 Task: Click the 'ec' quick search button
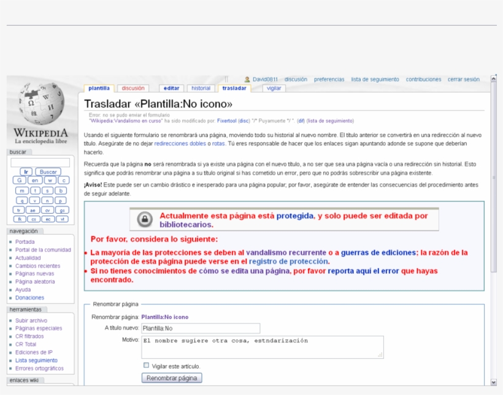(x=48, y=219)
